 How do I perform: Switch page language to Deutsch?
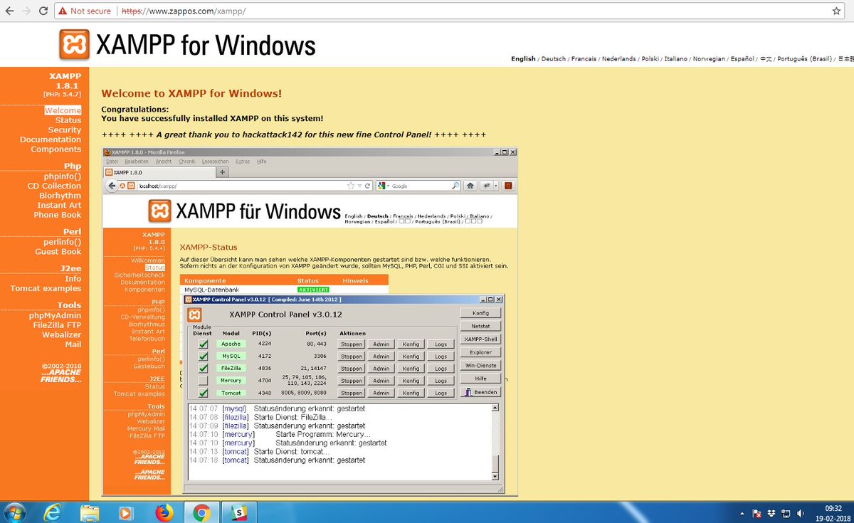(554, 59)
